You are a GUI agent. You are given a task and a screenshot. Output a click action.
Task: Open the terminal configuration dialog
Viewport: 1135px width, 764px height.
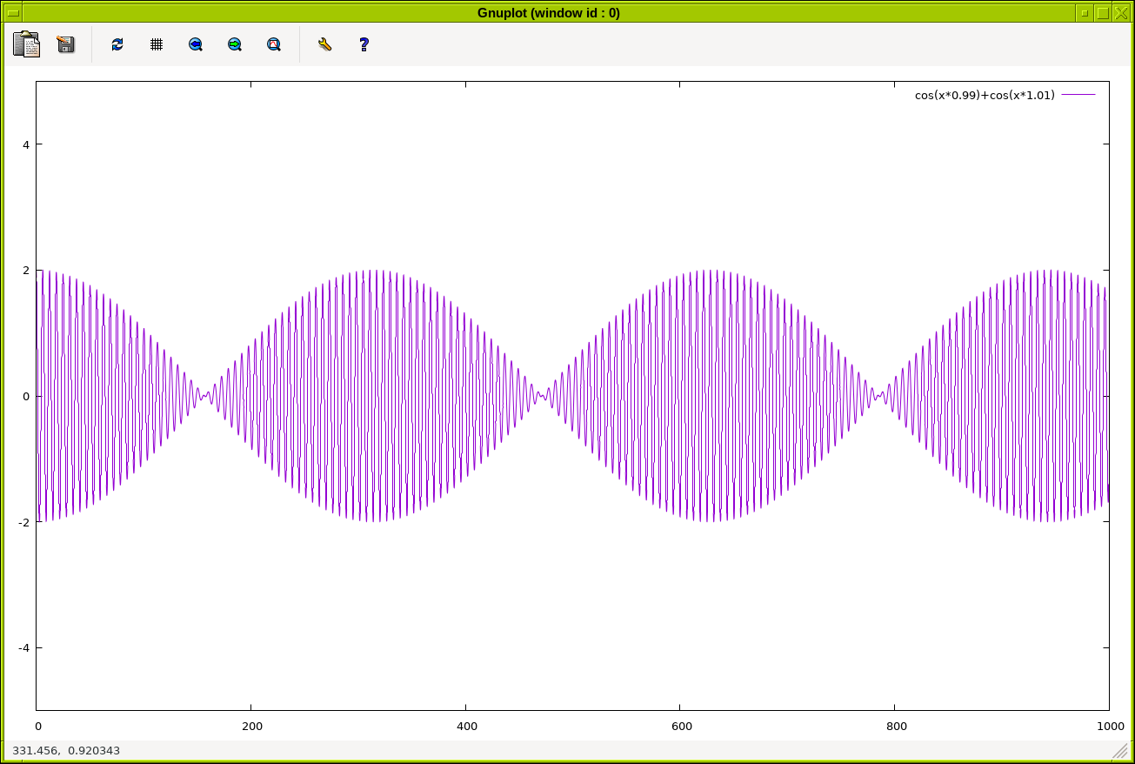(x=325, y=44)
